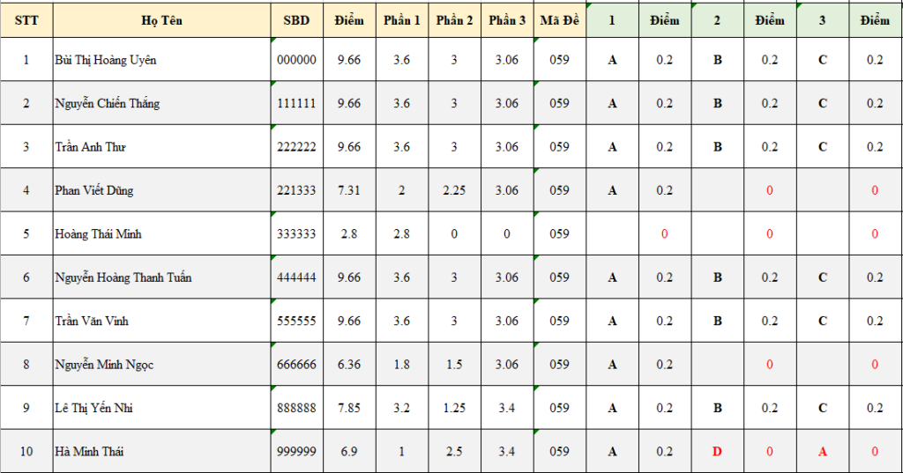Select SBD cell 221333
This screenshot has width=903, height=473.
[296, 190]
